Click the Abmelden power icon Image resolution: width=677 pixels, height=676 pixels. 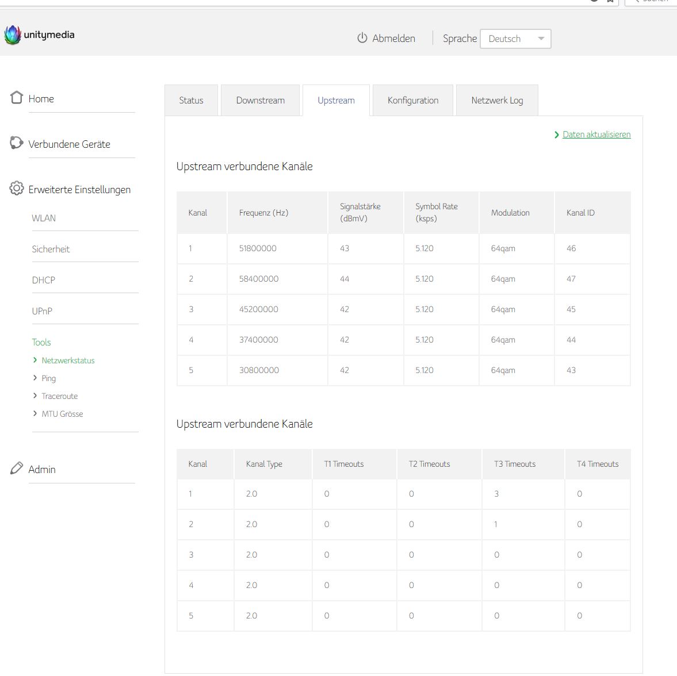(362, 38)
